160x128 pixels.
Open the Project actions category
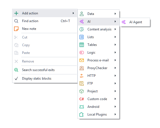(98, 91)
